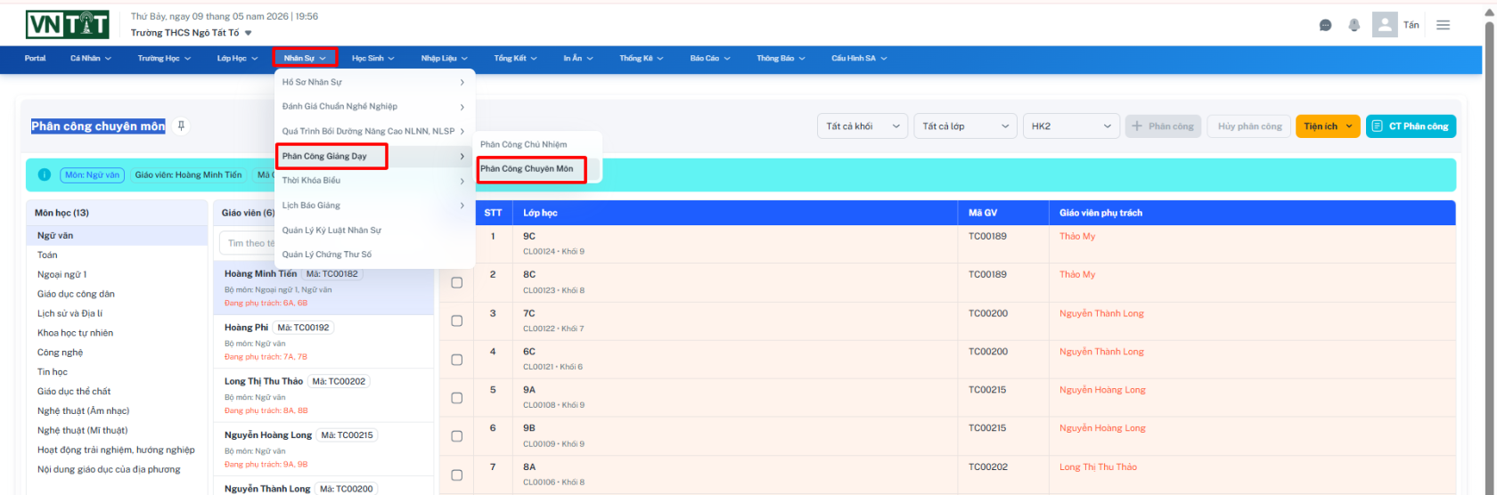Open the notification bell

1354,25
